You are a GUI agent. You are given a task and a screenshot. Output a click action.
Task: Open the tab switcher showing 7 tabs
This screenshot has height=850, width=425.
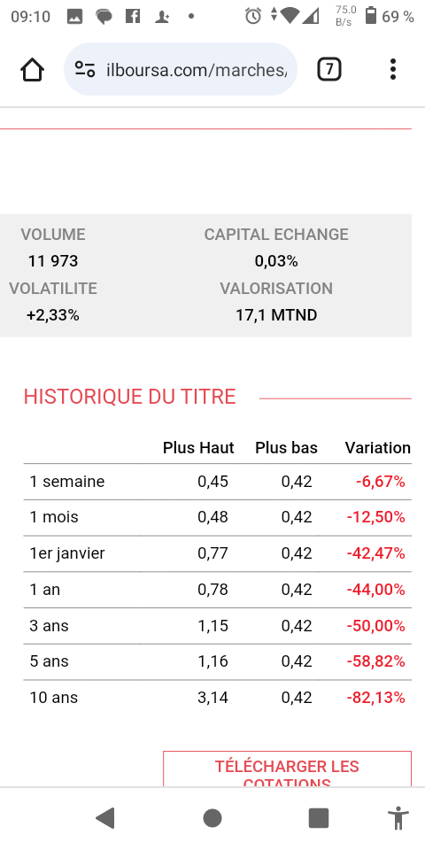pyautogui.click(x=329, y=69)
